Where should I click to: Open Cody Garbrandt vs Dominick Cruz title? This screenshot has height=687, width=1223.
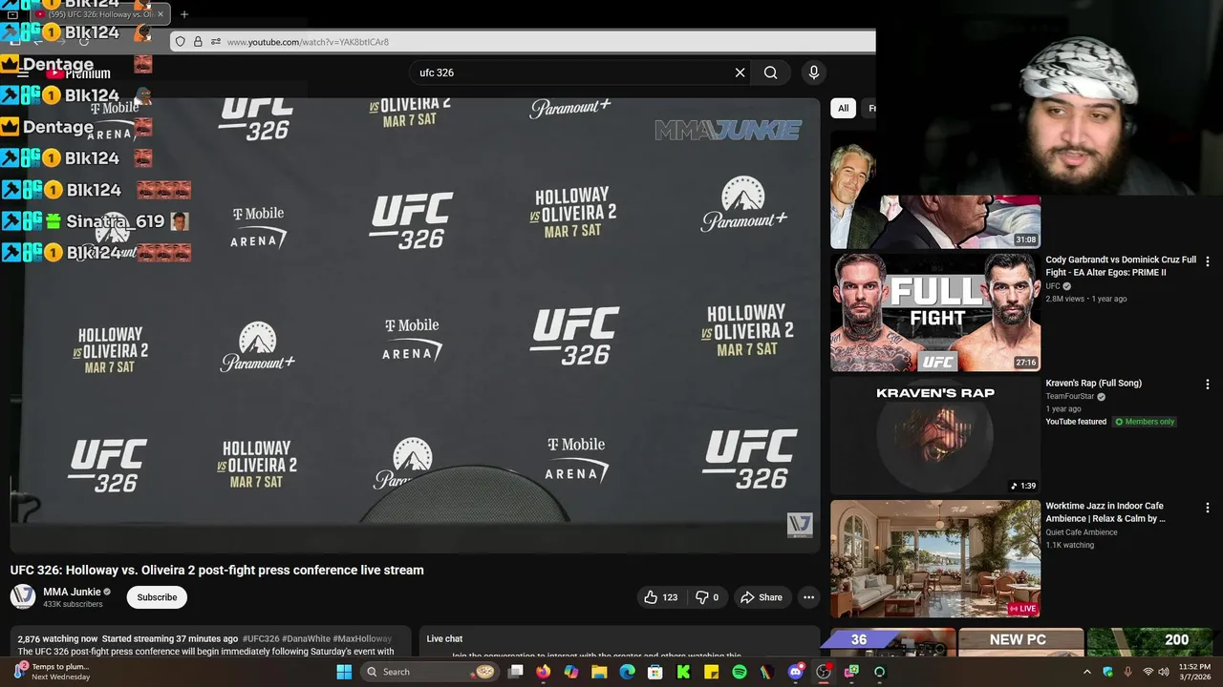1121,266
